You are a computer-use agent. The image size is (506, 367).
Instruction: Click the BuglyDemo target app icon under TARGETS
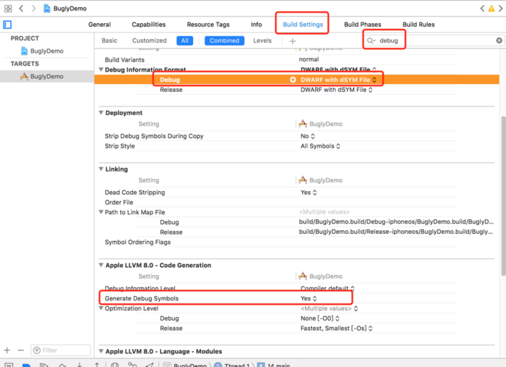pos(24,76)
